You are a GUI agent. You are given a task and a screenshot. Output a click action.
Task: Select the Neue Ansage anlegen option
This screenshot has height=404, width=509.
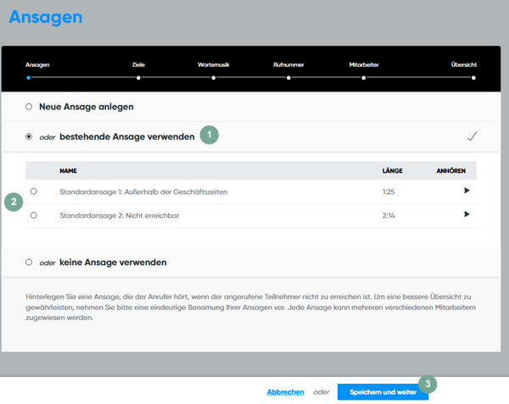(x=29, y=107)
